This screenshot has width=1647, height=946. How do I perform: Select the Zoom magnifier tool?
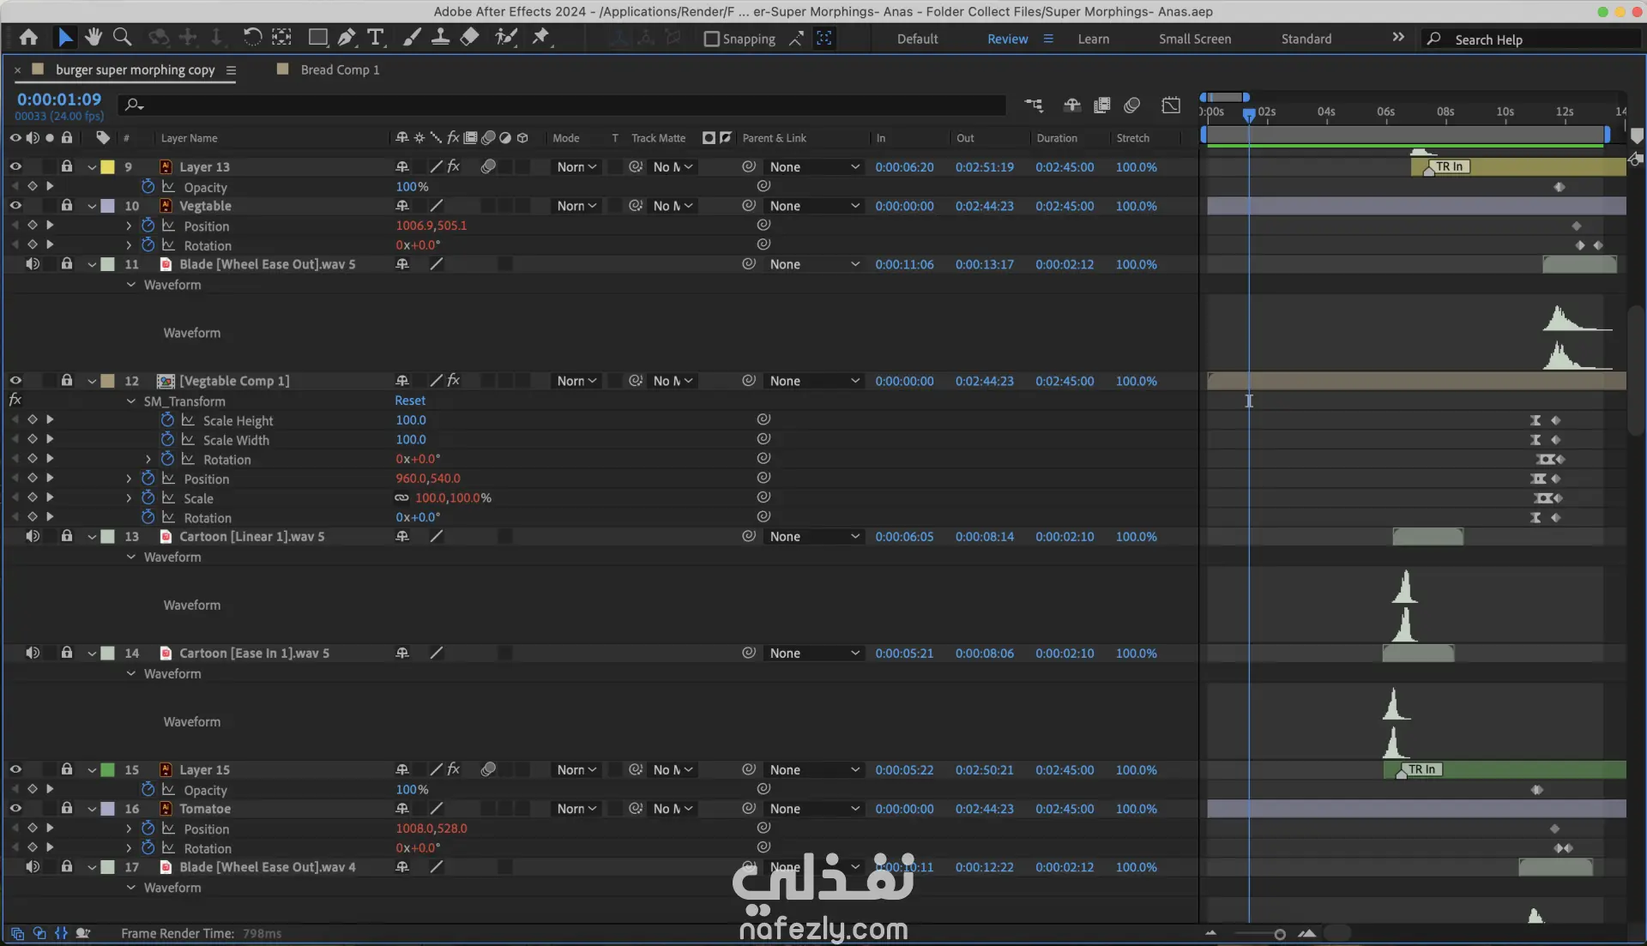[x=123, y=37]
